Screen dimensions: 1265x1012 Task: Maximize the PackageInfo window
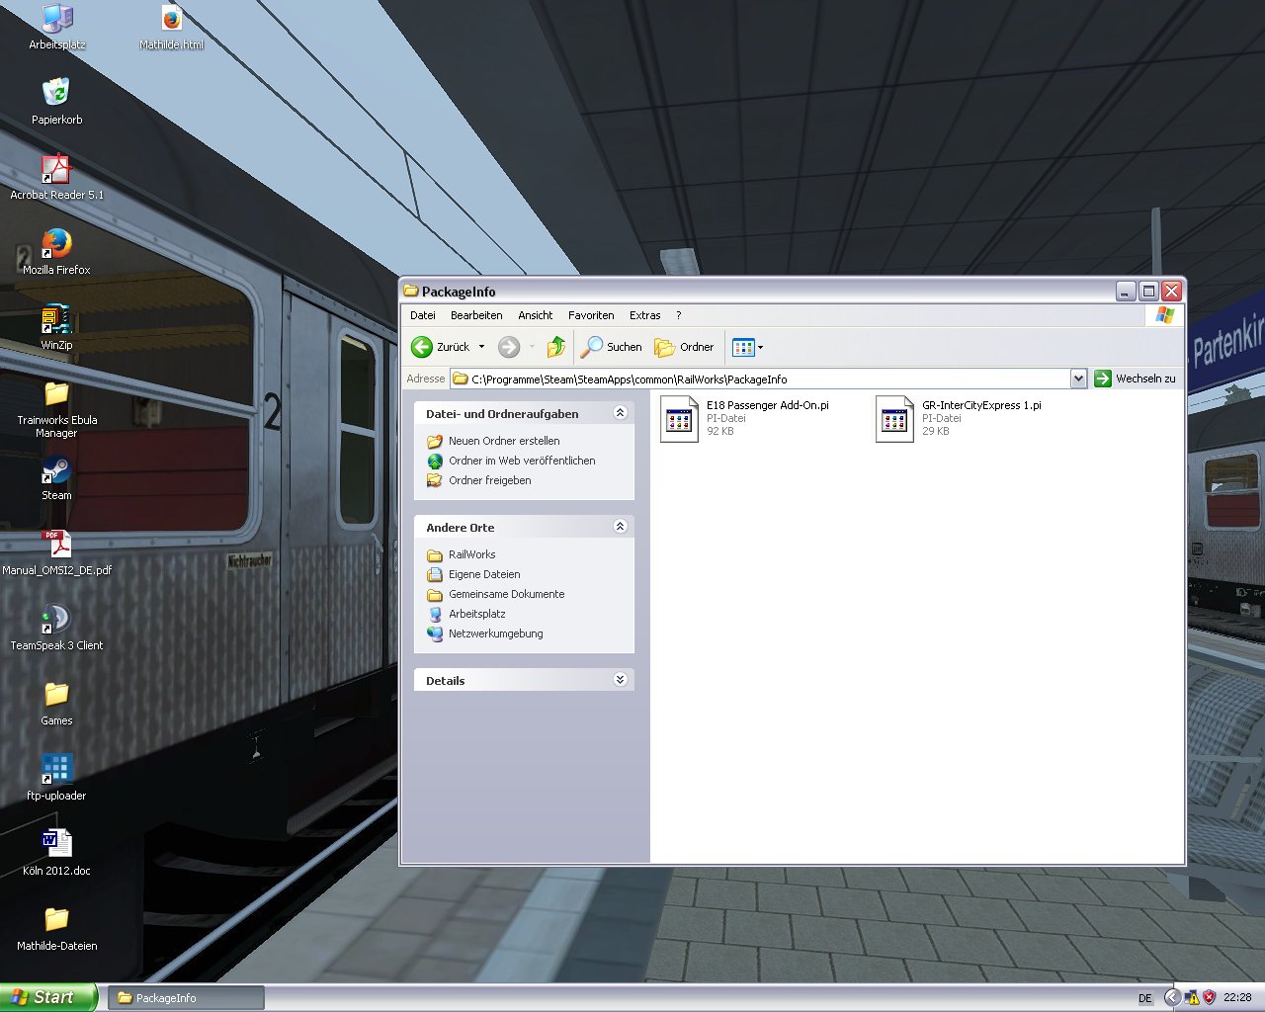click(x=1148, y=291)
